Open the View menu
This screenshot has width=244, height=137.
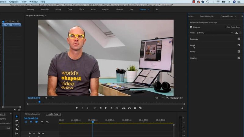[x=24, y=2]
